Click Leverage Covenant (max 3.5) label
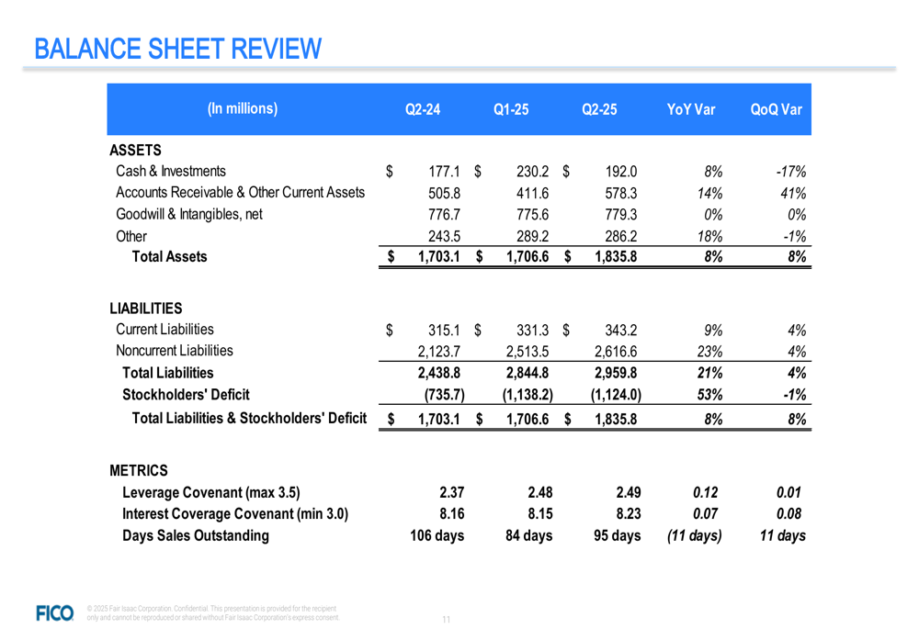This screenshot has height=629, width=919. (211, 492)
